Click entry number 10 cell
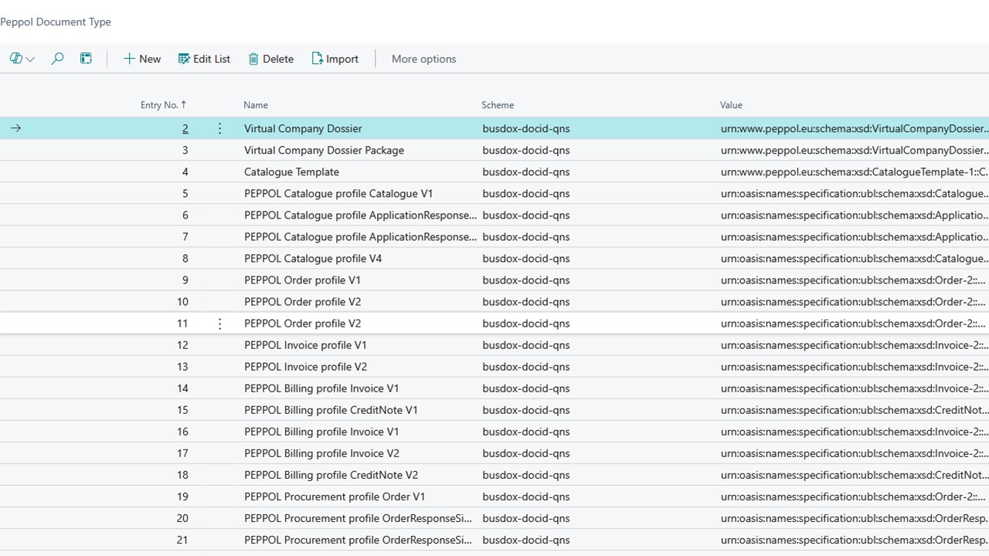This screenshot has height=556, width=989. [x=182, y=302]
